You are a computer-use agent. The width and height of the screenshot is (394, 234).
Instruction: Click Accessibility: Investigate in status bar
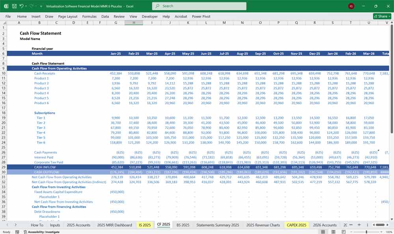[42, 232]
